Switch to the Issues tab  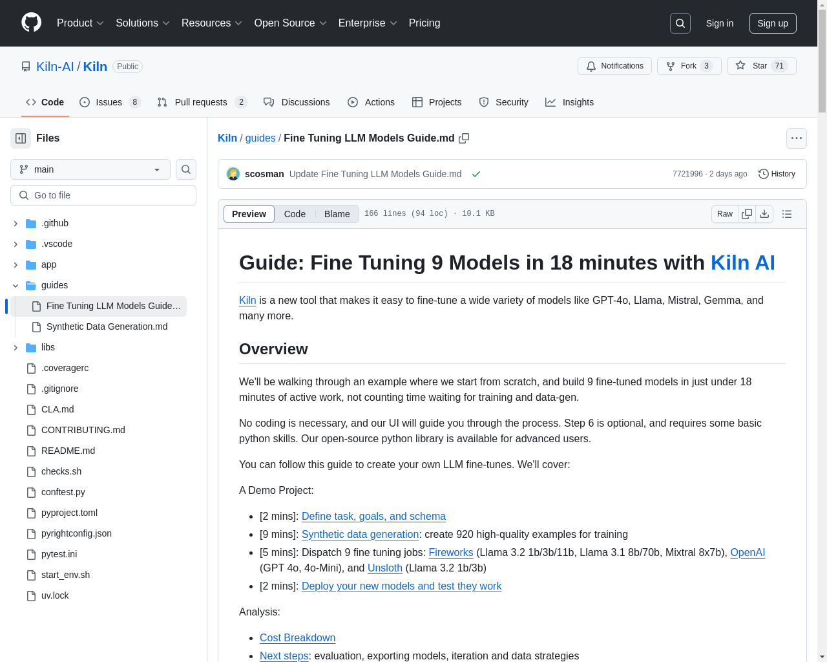[x=110, y=102]
